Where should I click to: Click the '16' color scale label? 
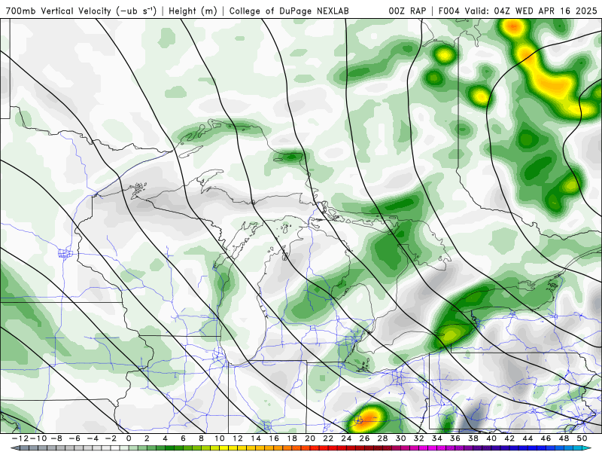pyautogui.click(x=274, y=438)
